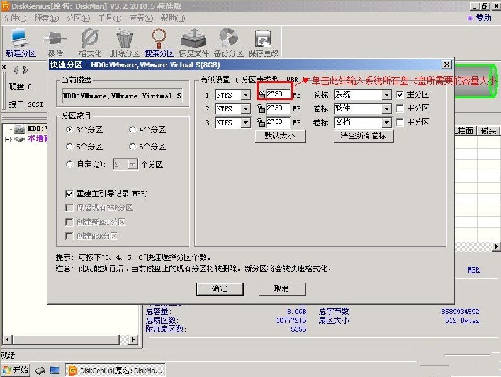Open the 硬盘(D) menu
The width and height of the screenshot is (501, 377).
(46, 18)
